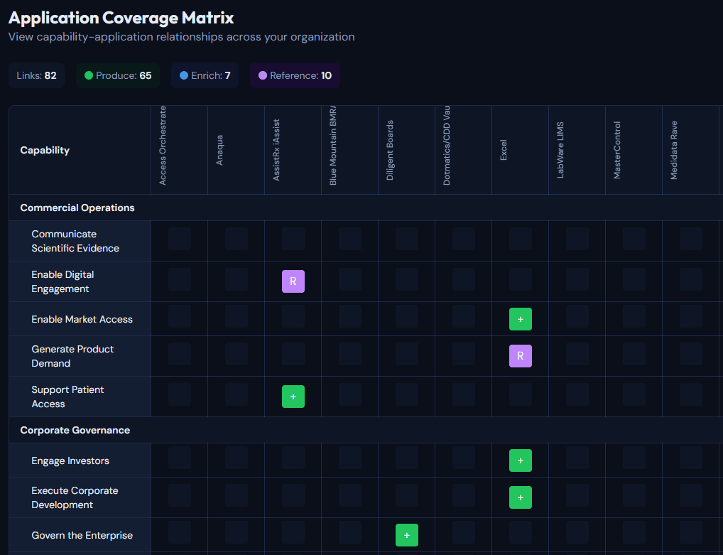723x555 pixels.
Task: Toggle the Produce filter chip
Action: pyautogui.click(x=118, y=75)
